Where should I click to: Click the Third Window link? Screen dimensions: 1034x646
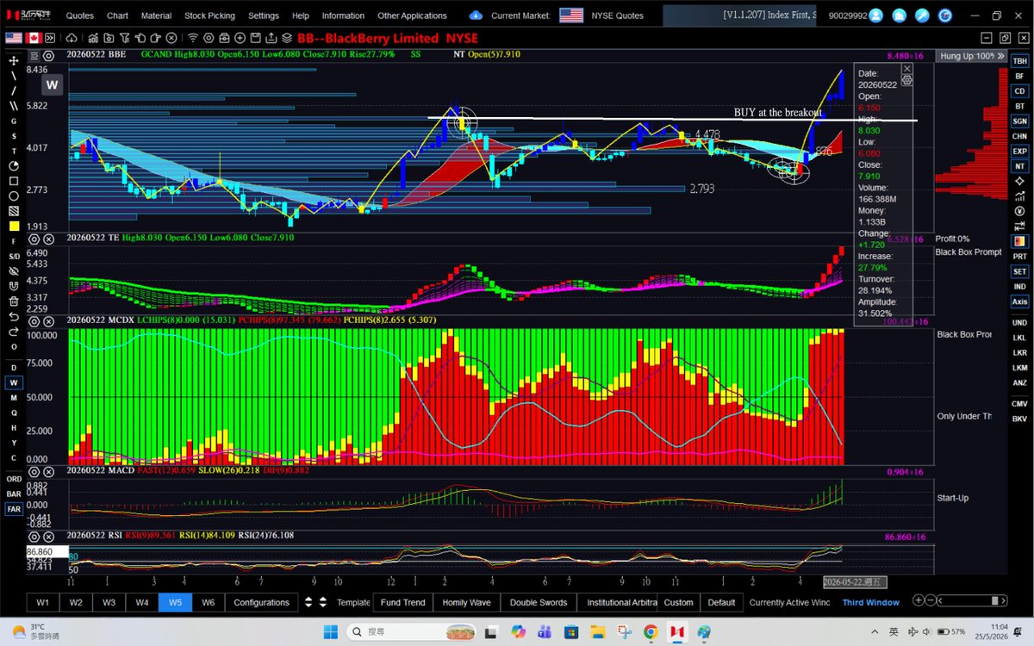[x=870, y=602]
